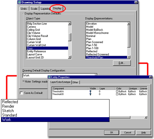
Task: Select Layout Curve object type
Action: 47,55
